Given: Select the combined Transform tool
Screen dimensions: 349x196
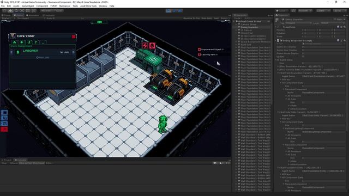Looking at the screenshot, I should [x=34, y=10].
